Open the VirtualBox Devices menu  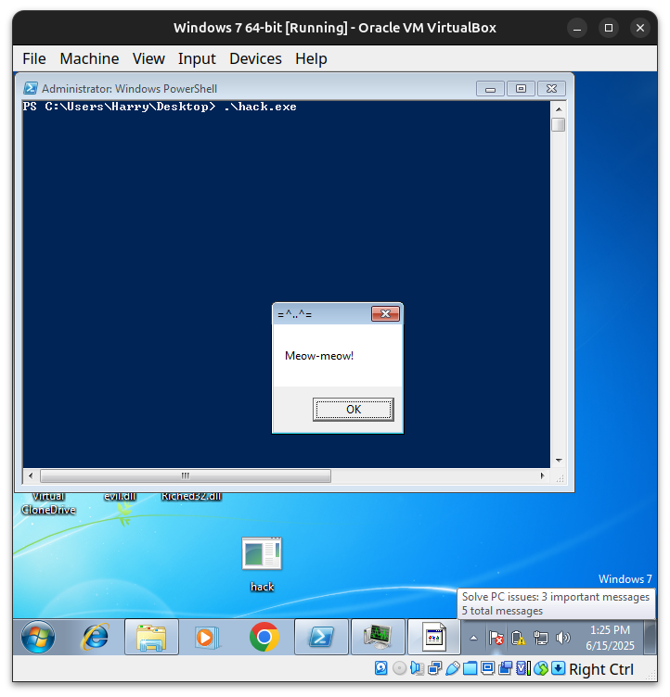255,58
